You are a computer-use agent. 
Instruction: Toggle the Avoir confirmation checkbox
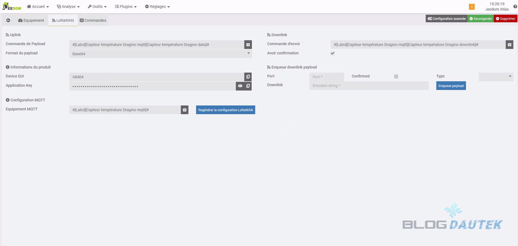(x=332, y=53)
